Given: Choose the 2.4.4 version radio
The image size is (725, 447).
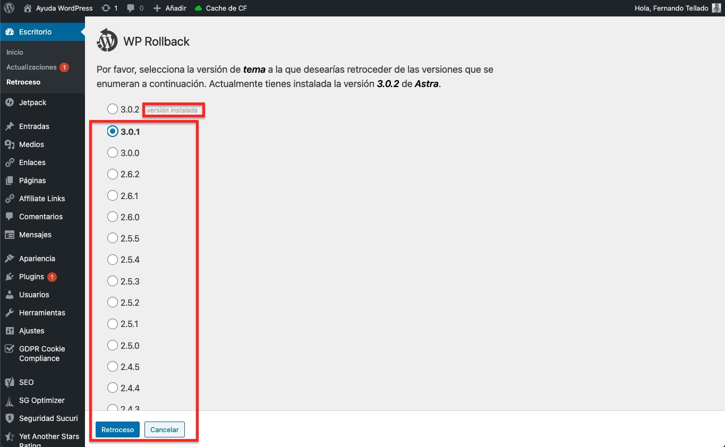Looking at the screenshot, I should 113,388.
